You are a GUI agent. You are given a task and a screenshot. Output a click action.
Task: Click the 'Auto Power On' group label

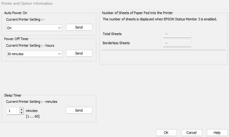coord(16,13)
